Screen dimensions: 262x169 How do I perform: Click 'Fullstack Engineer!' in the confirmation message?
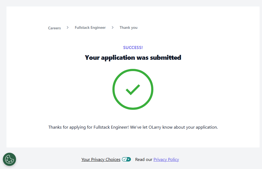pos(111,127)
